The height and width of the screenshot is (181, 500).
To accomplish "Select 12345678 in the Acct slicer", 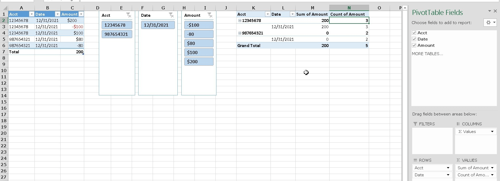I will tap(117, 25).
